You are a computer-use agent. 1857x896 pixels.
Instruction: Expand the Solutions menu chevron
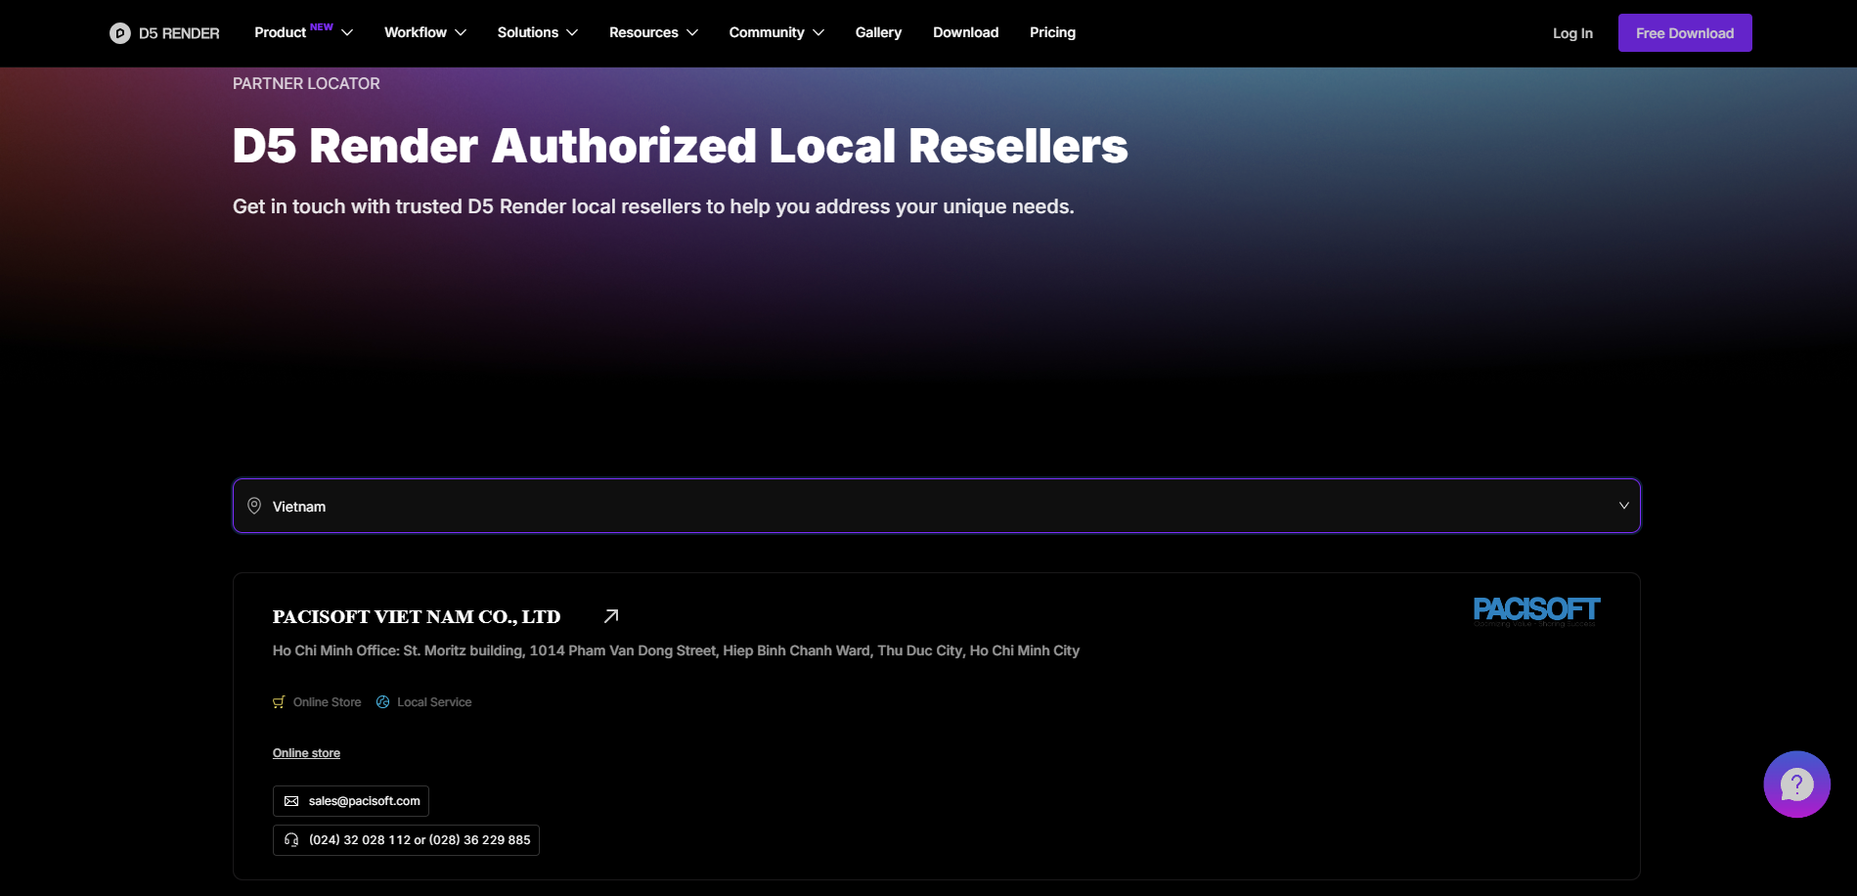click(x=572, y=33)
